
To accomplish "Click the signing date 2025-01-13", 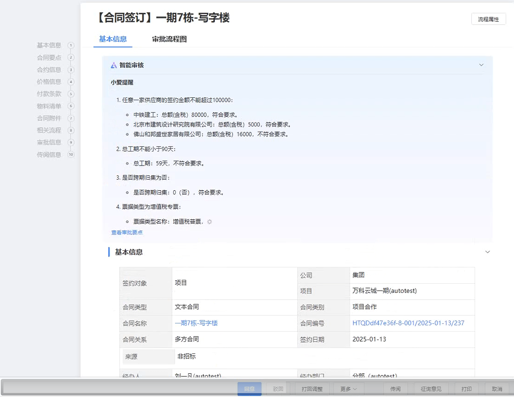I will 369,339.
